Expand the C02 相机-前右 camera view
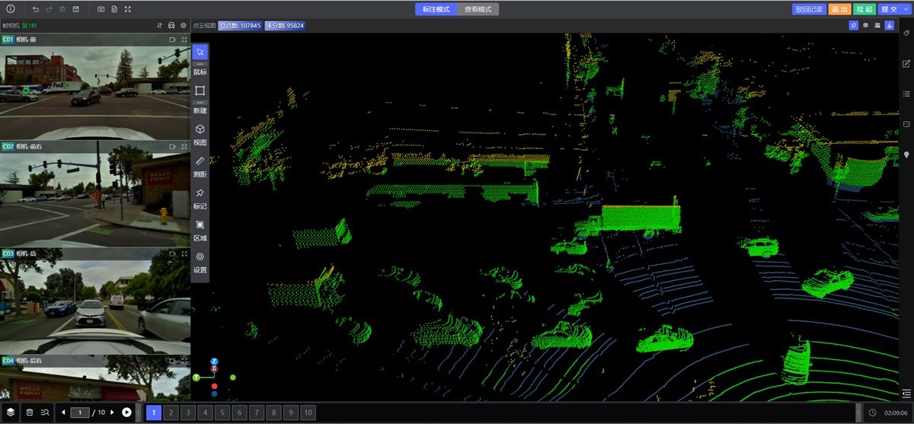 pyautogui.click(x=184, y=145)
